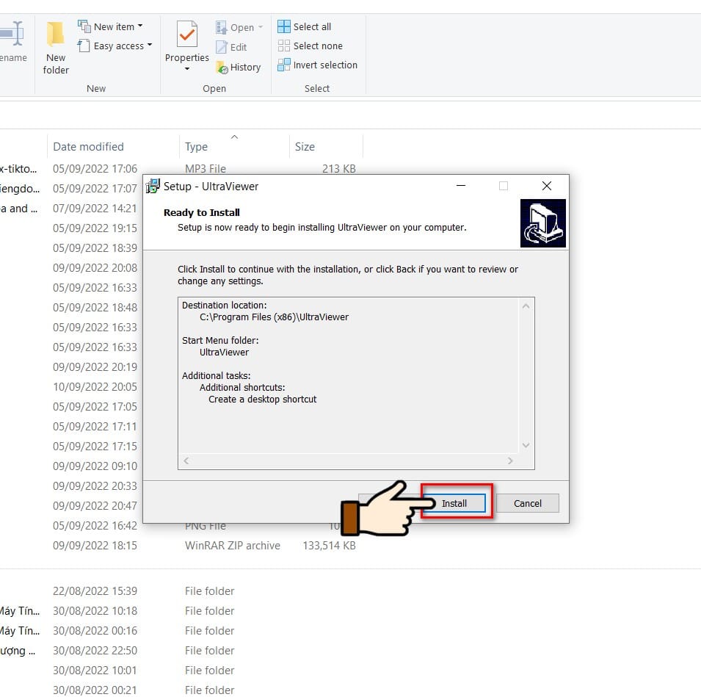Open file History in the ribbon
Viewport: 701px width, 697px height.
pos(239,67)
